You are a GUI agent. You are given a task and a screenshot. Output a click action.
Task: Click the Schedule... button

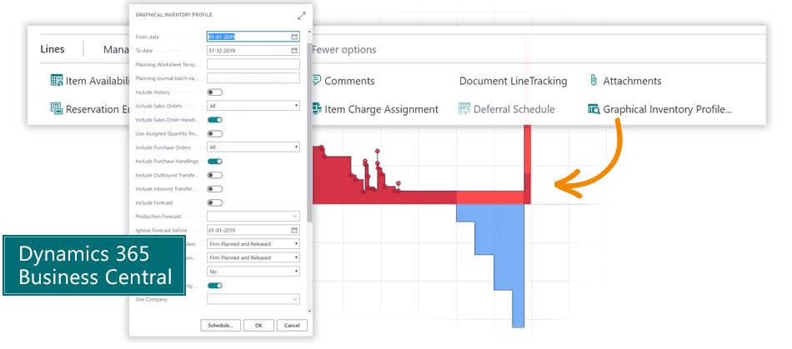[x=221, y=326]
